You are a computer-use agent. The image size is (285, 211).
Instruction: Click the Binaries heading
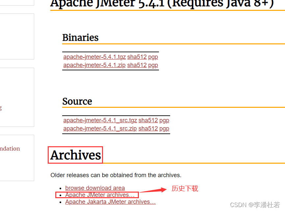(80, 37)
